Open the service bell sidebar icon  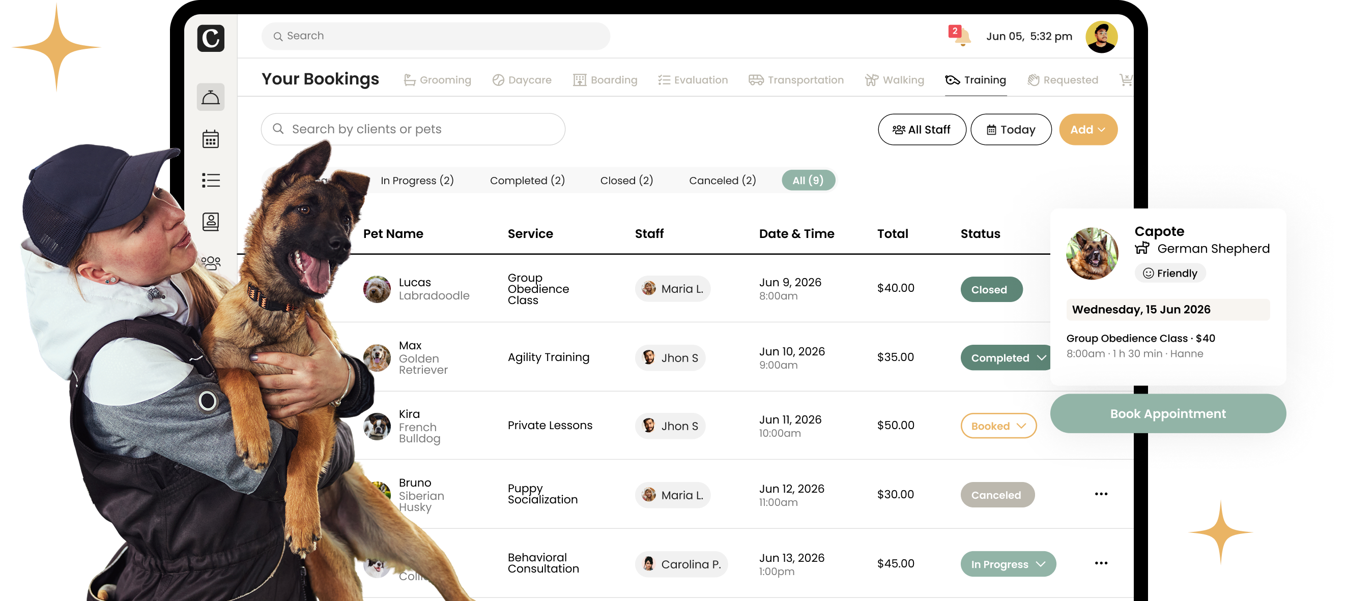click(x=211, y=97)
